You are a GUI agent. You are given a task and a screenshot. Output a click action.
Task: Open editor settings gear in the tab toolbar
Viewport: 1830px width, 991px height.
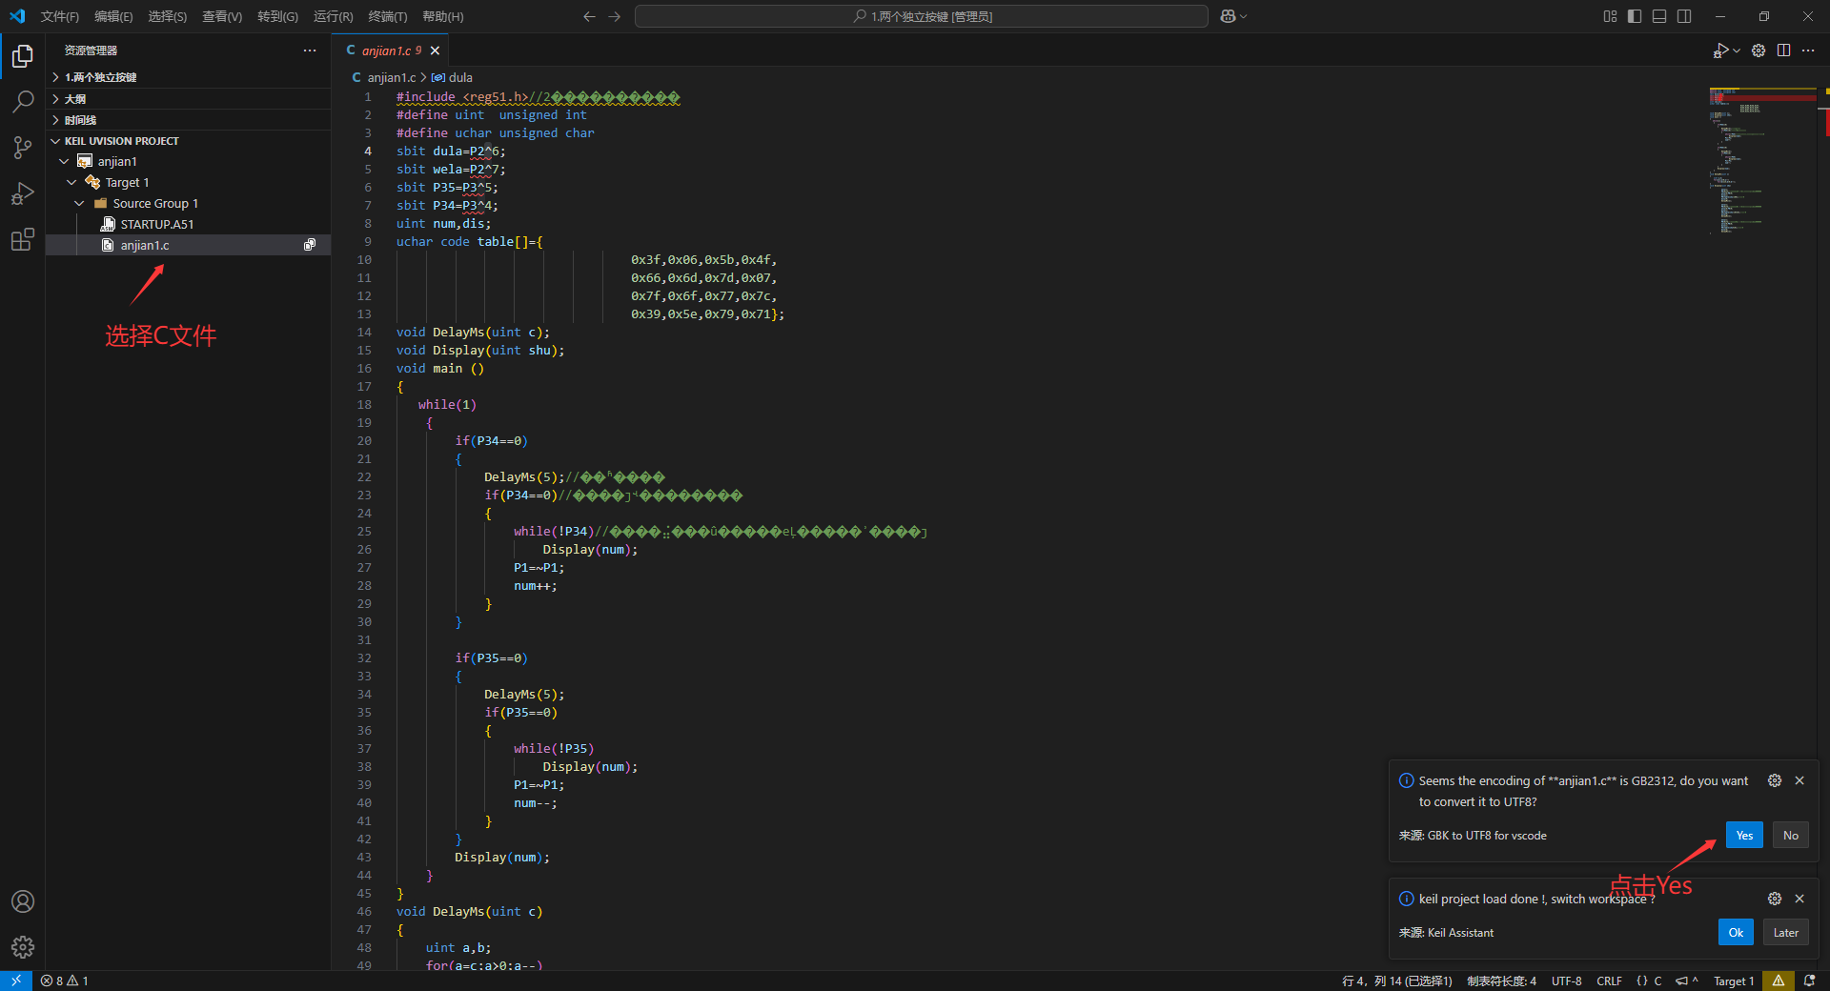click(1759, 51)
